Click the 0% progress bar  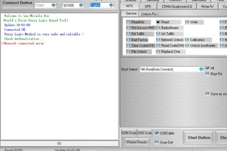59,143
